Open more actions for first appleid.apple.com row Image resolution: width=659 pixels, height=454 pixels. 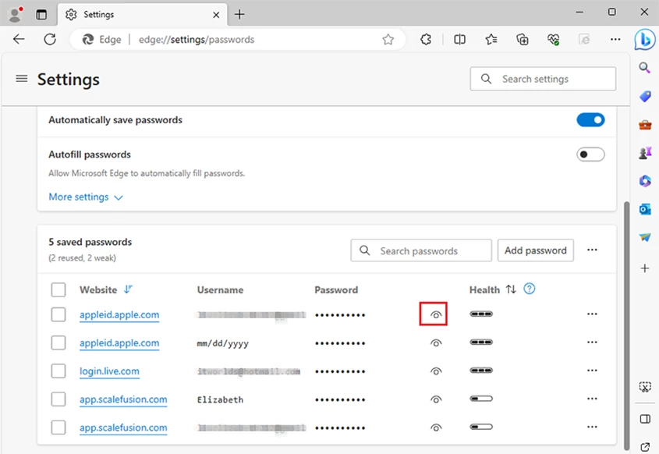[x=592, y=314]
